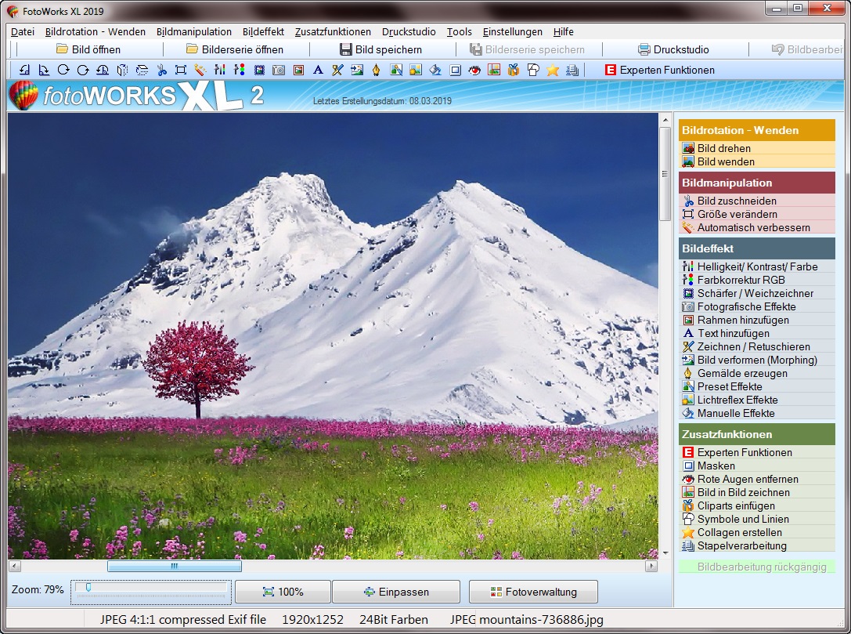The width and height of the screenshot is (851, 634).
Task: Click the fotoWORKS XL balloon logo
Action: point(23,96)
